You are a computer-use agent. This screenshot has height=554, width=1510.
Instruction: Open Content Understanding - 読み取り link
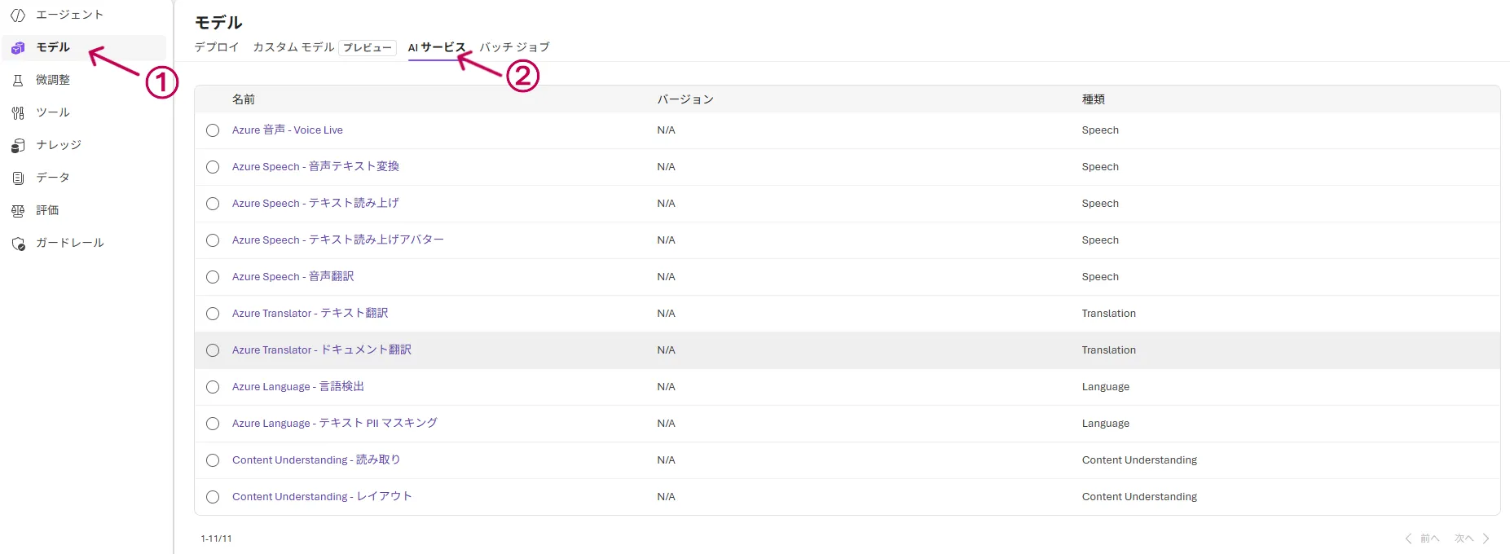coord(316,460)
